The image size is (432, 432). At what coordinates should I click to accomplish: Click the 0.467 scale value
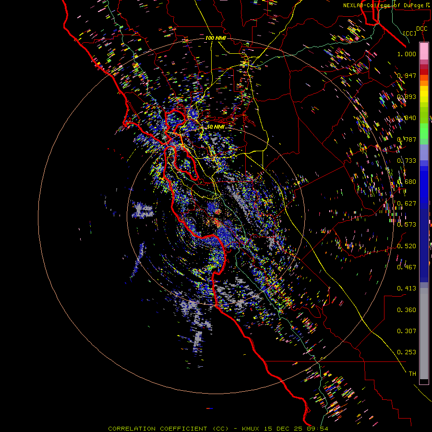coord(407,267)
